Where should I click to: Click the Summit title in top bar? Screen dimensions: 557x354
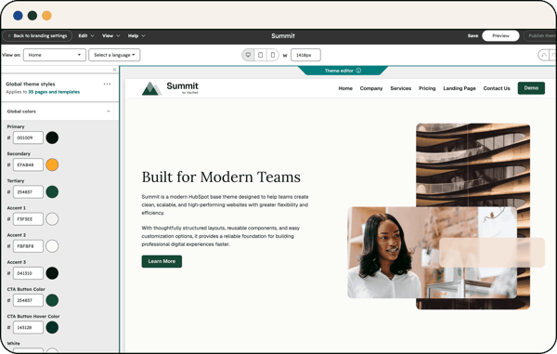coord(283,36)
